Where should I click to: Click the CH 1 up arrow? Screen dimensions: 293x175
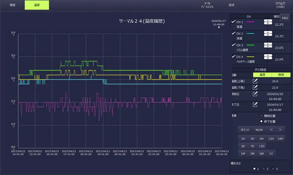pos(268,20)
